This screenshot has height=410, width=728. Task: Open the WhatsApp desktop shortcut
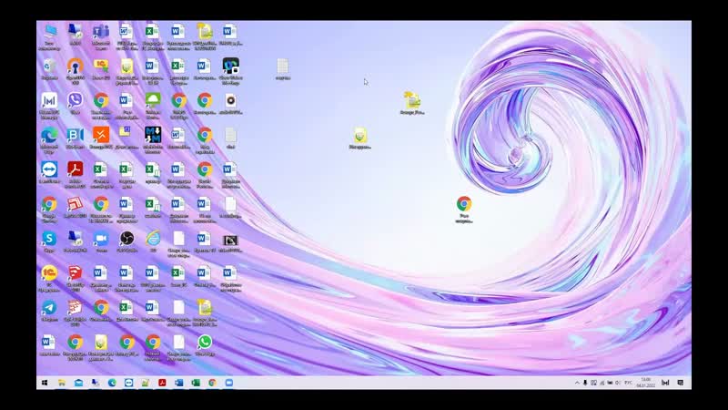click(205, 343)
